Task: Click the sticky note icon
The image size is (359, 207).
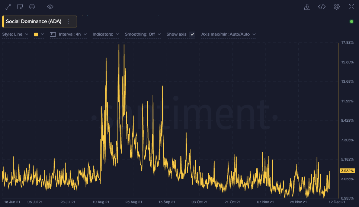Action: 20,7
